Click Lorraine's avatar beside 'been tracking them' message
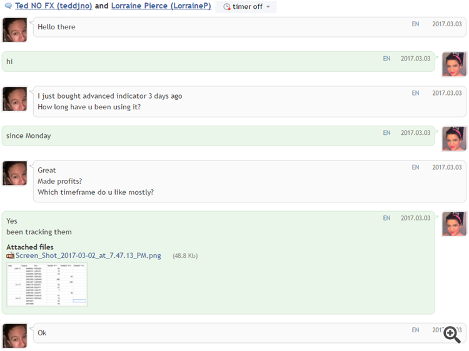469x351 pixels. pyautogui.click(x=454, y=224)
